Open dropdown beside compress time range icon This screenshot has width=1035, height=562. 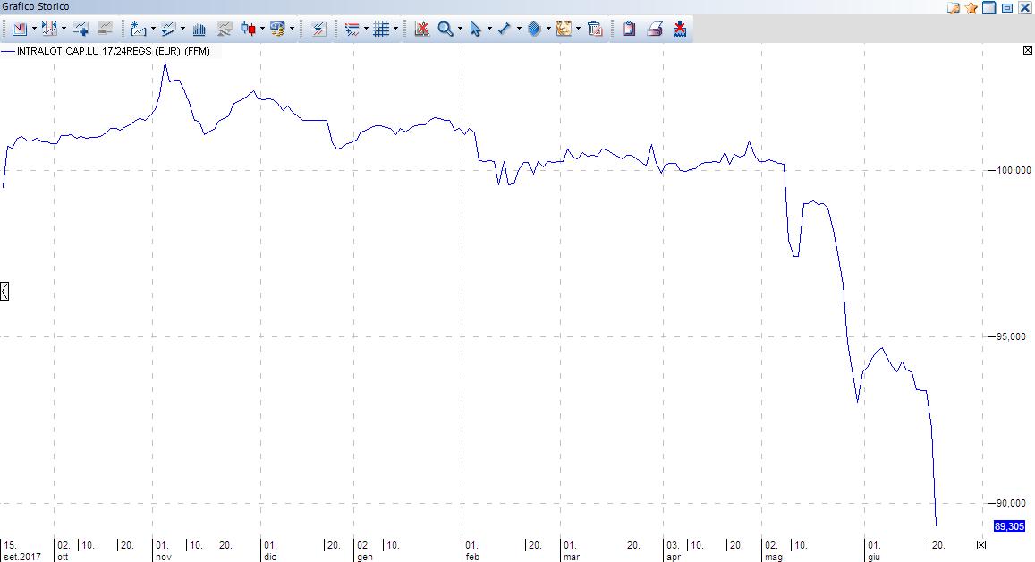pos(64,29)
